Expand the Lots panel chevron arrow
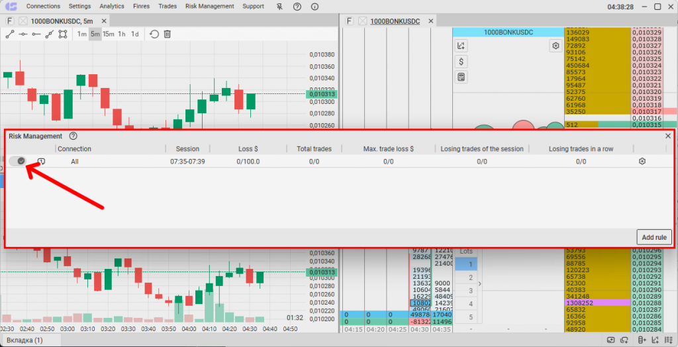 (x=479, y=284)
